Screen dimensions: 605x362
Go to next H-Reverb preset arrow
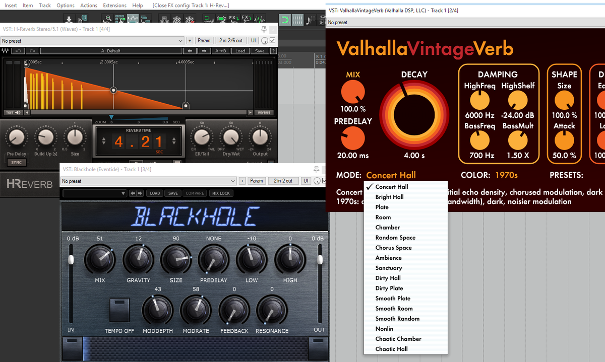click(204, 51)
